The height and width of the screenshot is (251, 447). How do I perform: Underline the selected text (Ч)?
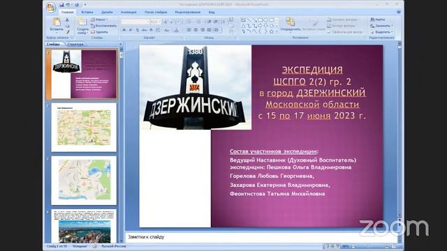[137, 30]
